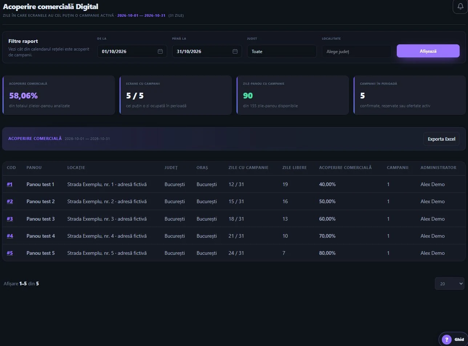Sort by the Cod column header
Image resolution: width=468 pixels, height=346 pixels.
[x=11, y=168]
